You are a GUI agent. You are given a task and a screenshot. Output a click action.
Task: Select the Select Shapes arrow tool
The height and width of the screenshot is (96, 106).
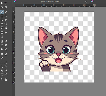click(2, 3)
